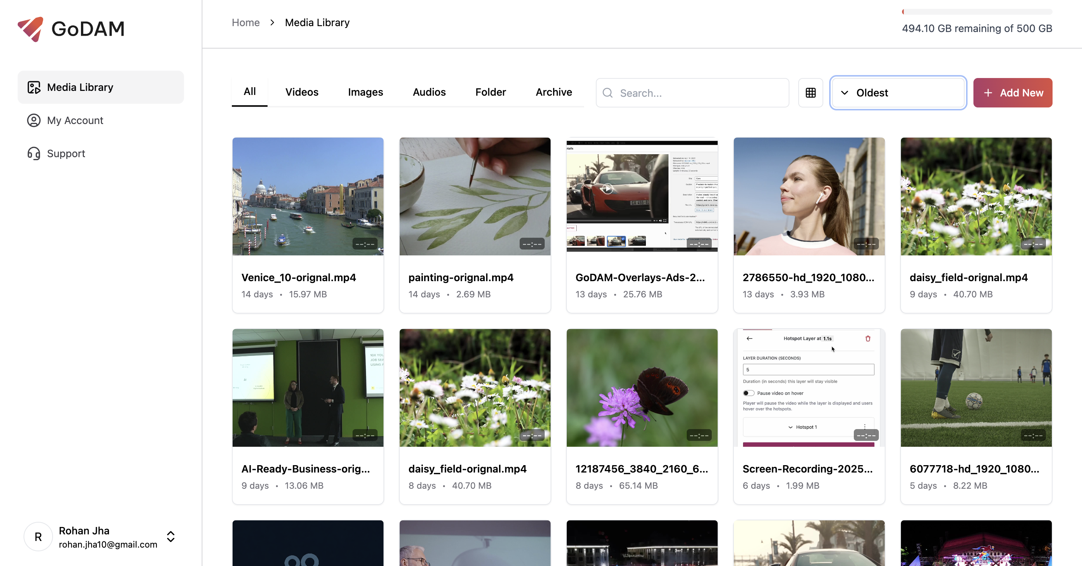
Task: Click the GoDAM-Overlays-Ads-2... file name
Action: click(x=640, y=277)
